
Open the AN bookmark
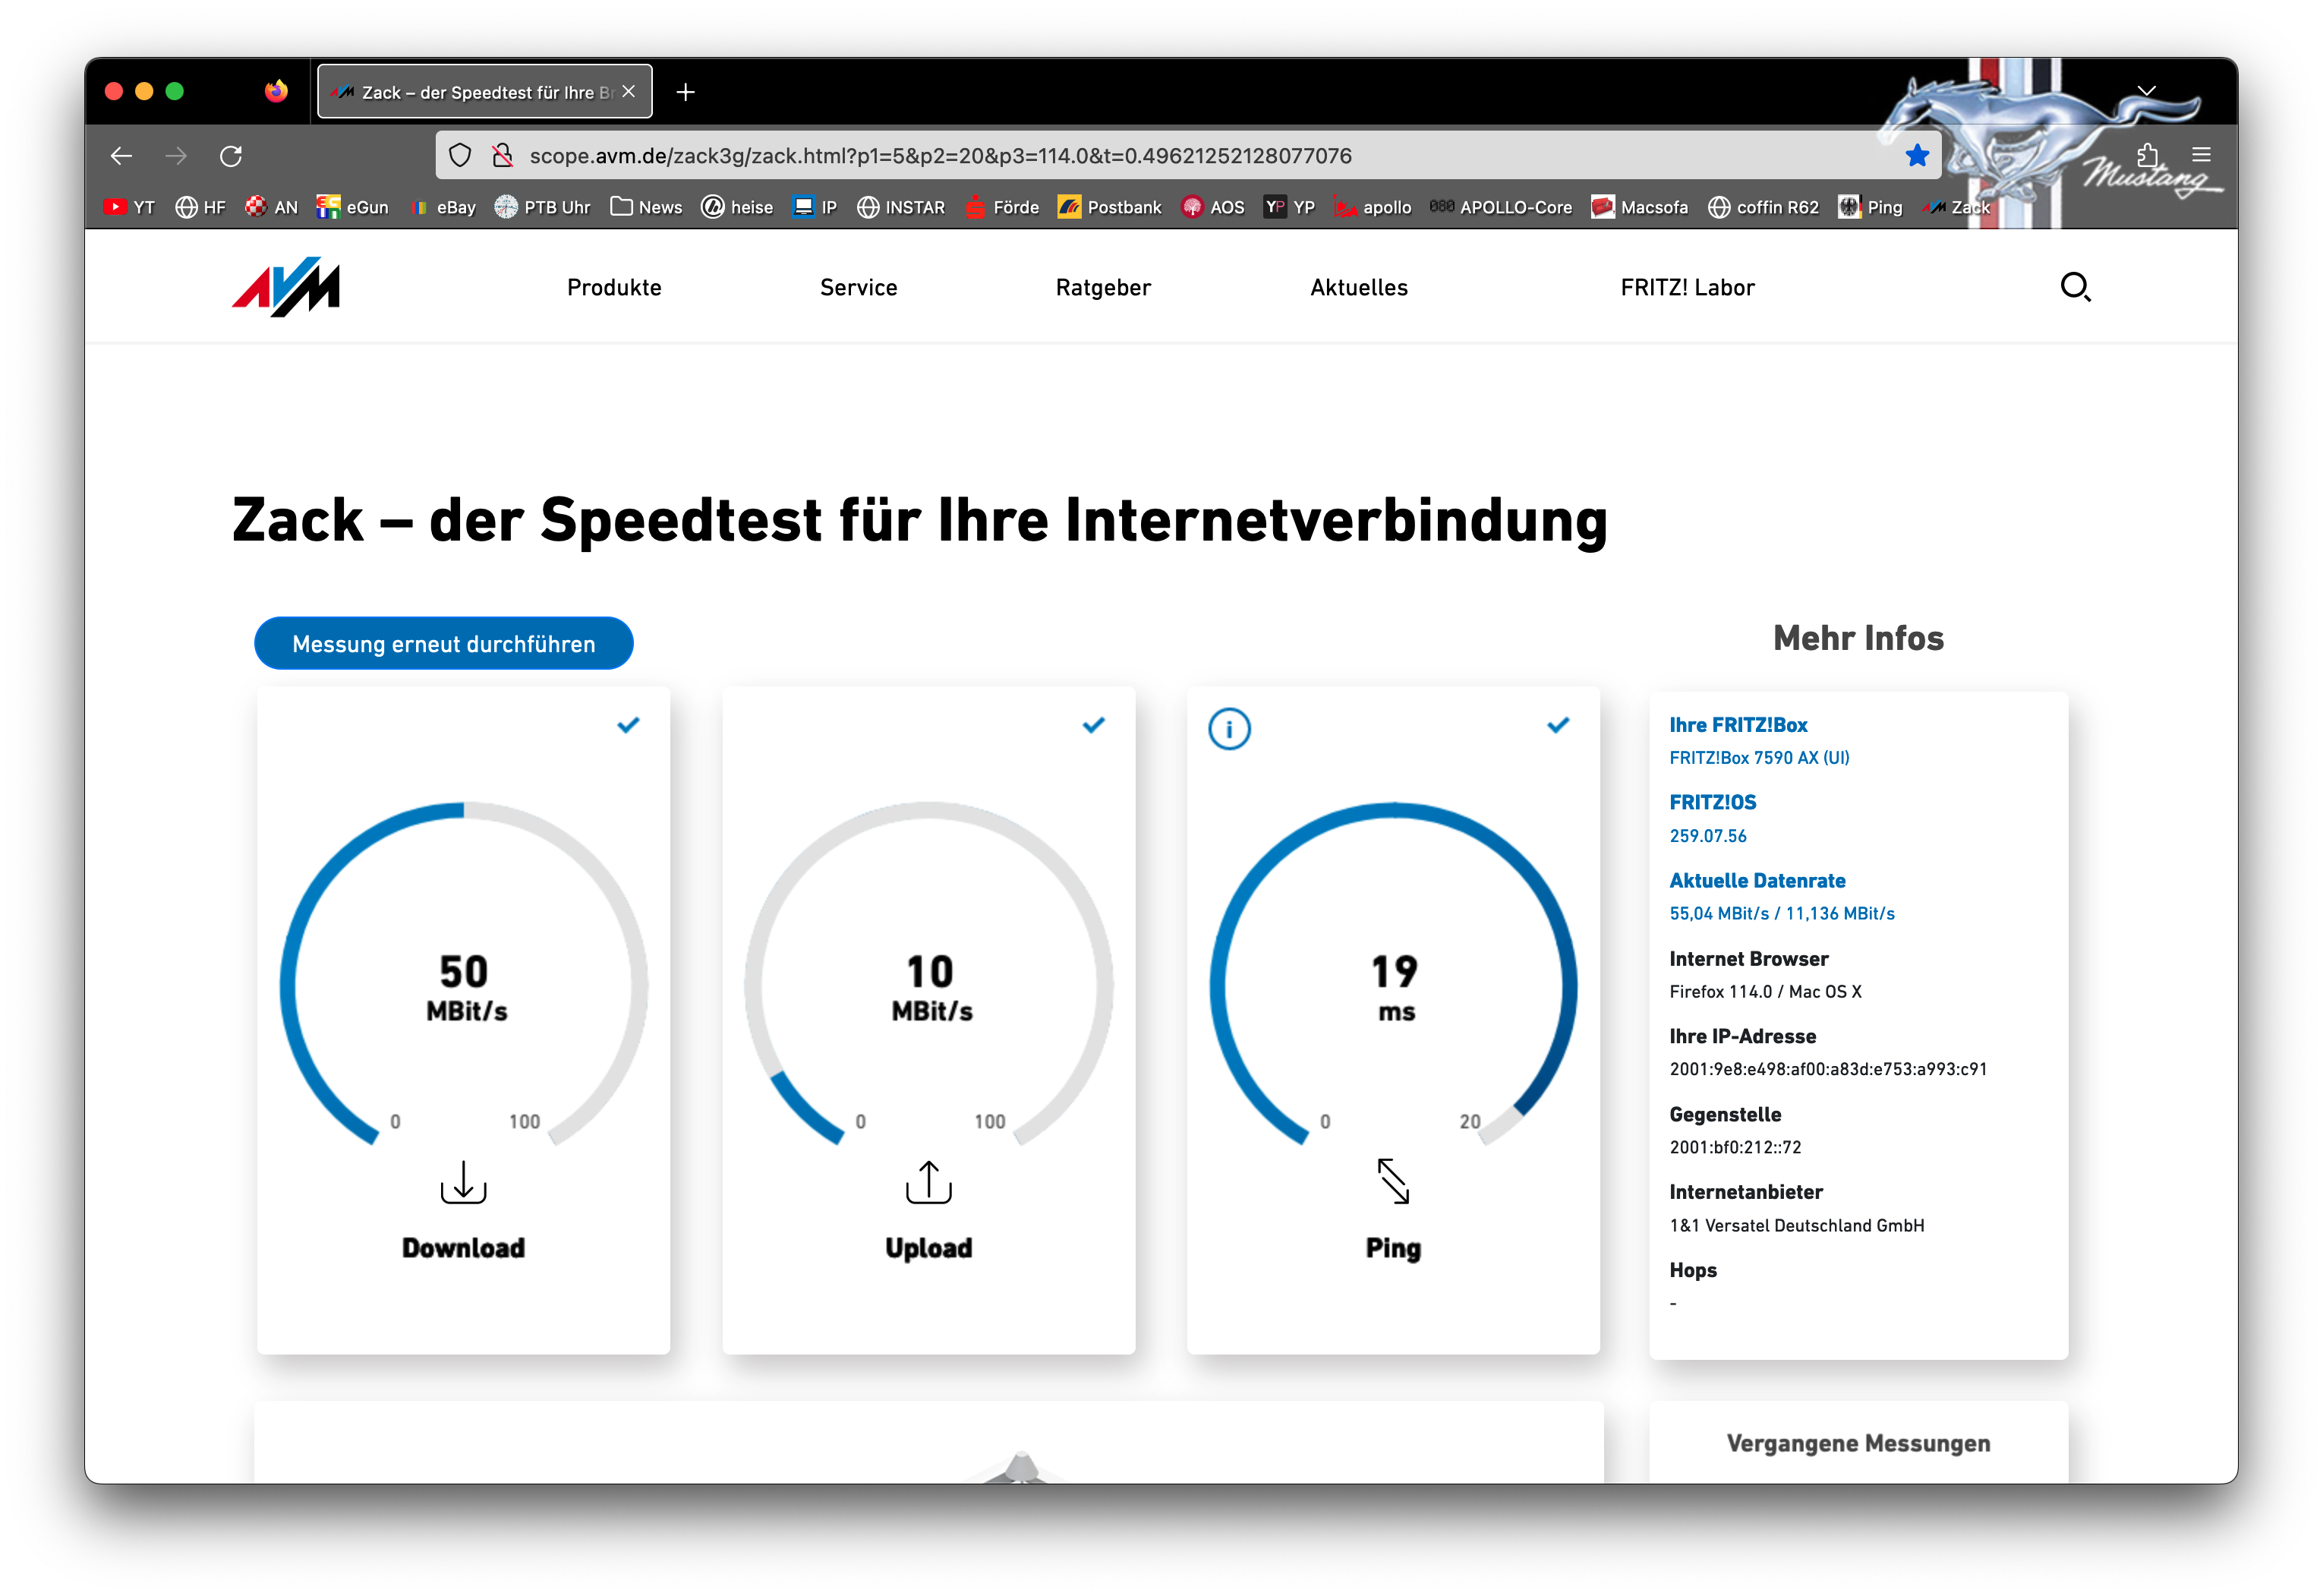pyautogui.click(x=272, y=207)
